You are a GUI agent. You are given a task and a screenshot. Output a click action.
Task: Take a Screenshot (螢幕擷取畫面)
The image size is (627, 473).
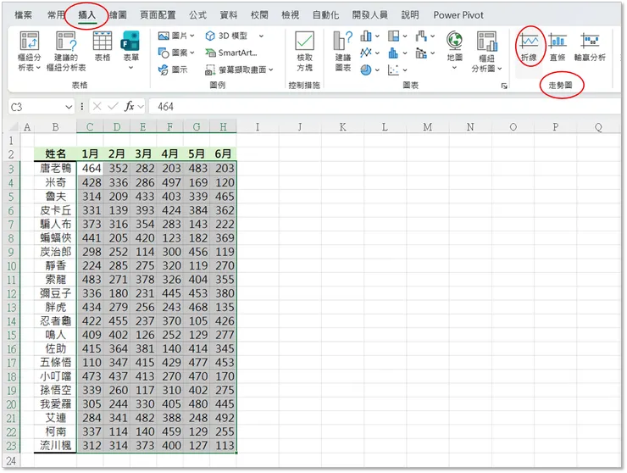click(x=236, y=70)
